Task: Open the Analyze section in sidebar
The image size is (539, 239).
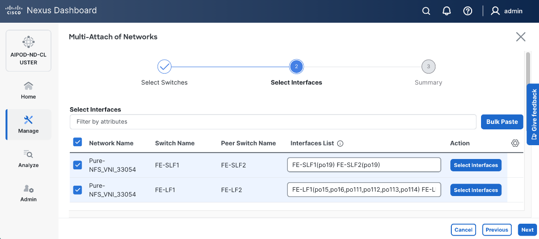Action: point(29,159)
